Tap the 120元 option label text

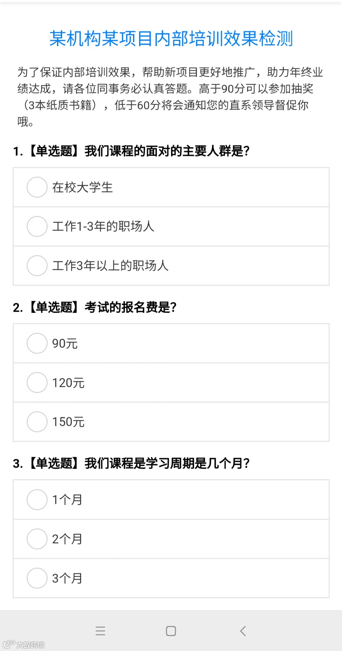[x=68, y=383]
